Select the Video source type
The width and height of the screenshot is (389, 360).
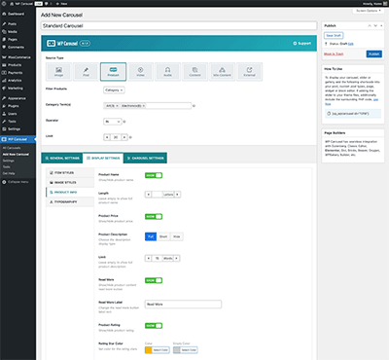(140, 71)
